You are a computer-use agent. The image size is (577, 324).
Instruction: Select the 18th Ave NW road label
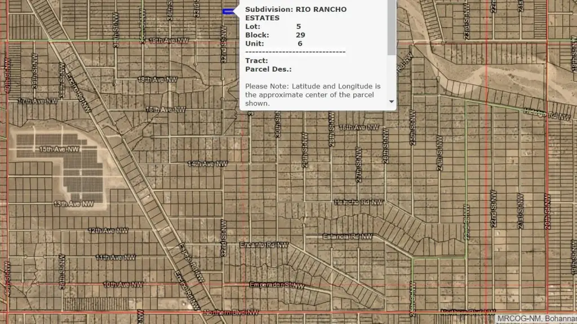coord(157,79)
